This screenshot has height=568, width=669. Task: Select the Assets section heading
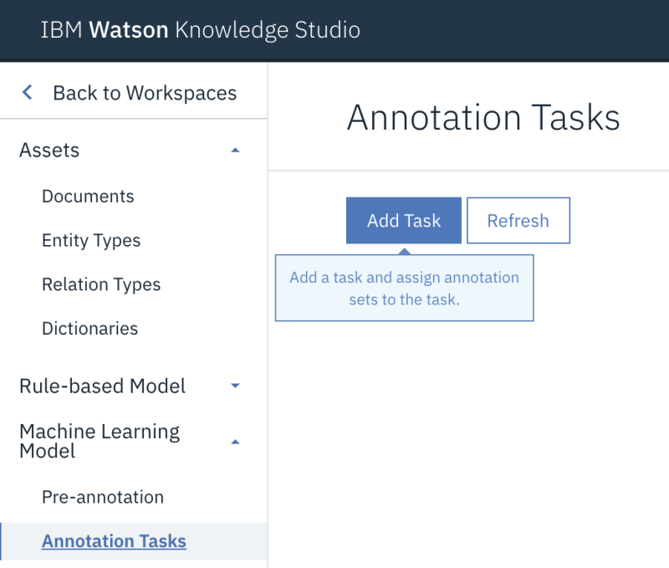pos(49,151)
